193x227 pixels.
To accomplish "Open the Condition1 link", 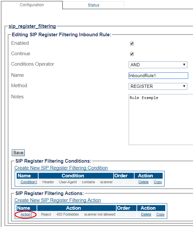I will coord(29,182).
